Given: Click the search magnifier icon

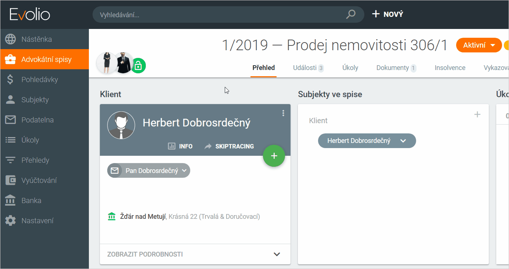Looking at the screenshot, I should pyautogui.click(x=351, y=15).
